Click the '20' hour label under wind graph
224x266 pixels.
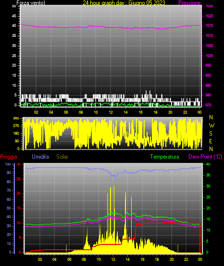click(170, 112)
